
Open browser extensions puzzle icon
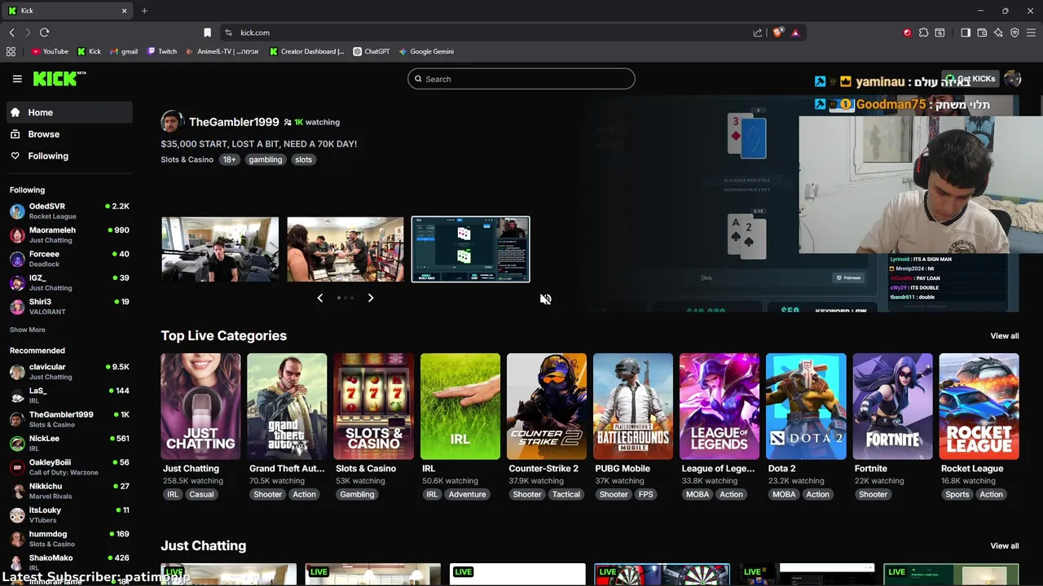click(923, 33)
